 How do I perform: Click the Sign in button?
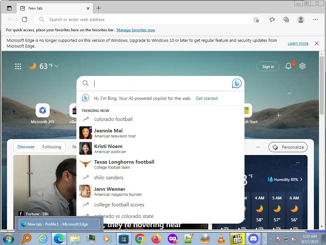click(x=268, y=66)
